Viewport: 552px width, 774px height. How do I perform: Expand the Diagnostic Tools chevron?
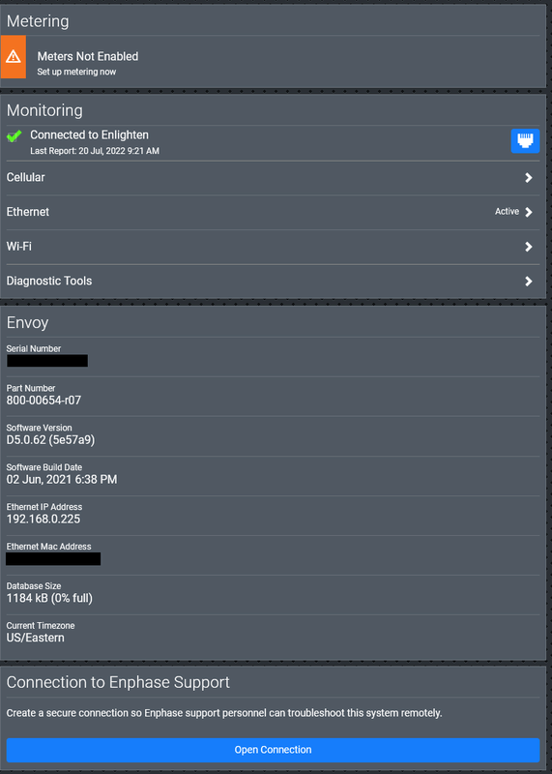[529, 282]
